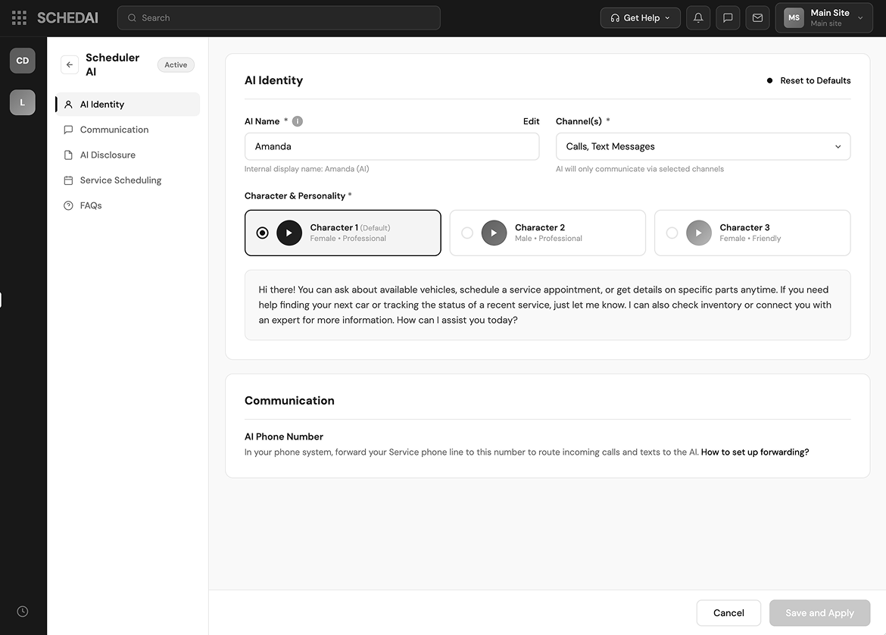
Task: Keep Character 1 selected via its radio button
Action: pos(261,233)
